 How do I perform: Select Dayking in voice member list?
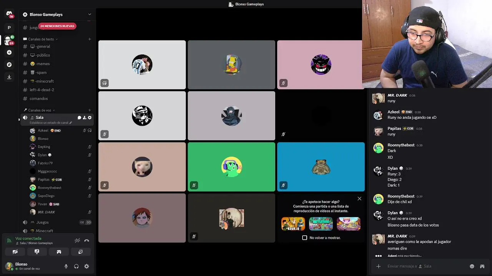[x=60, y=147]
